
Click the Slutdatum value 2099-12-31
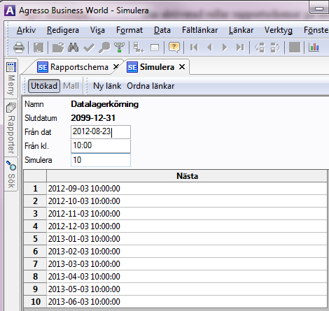pos(93,118)
